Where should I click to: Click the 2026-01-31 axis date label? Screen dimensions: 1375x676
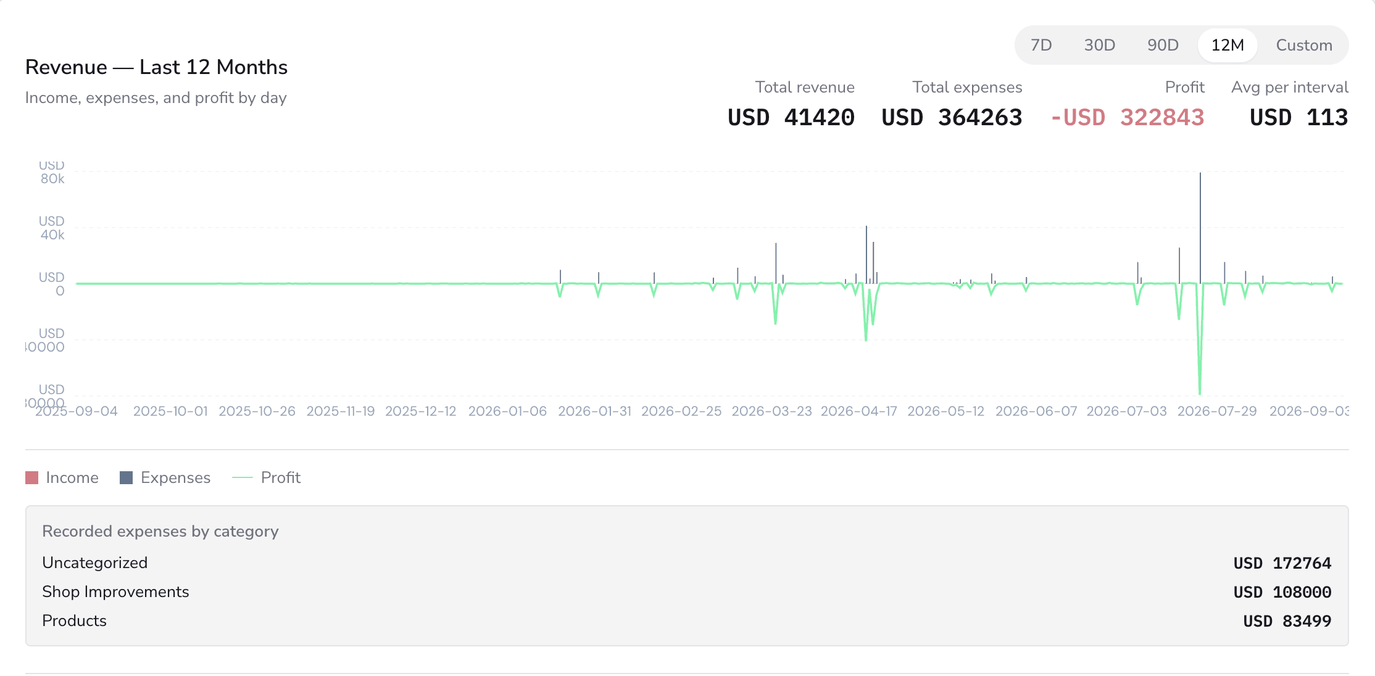click(594, 411)
